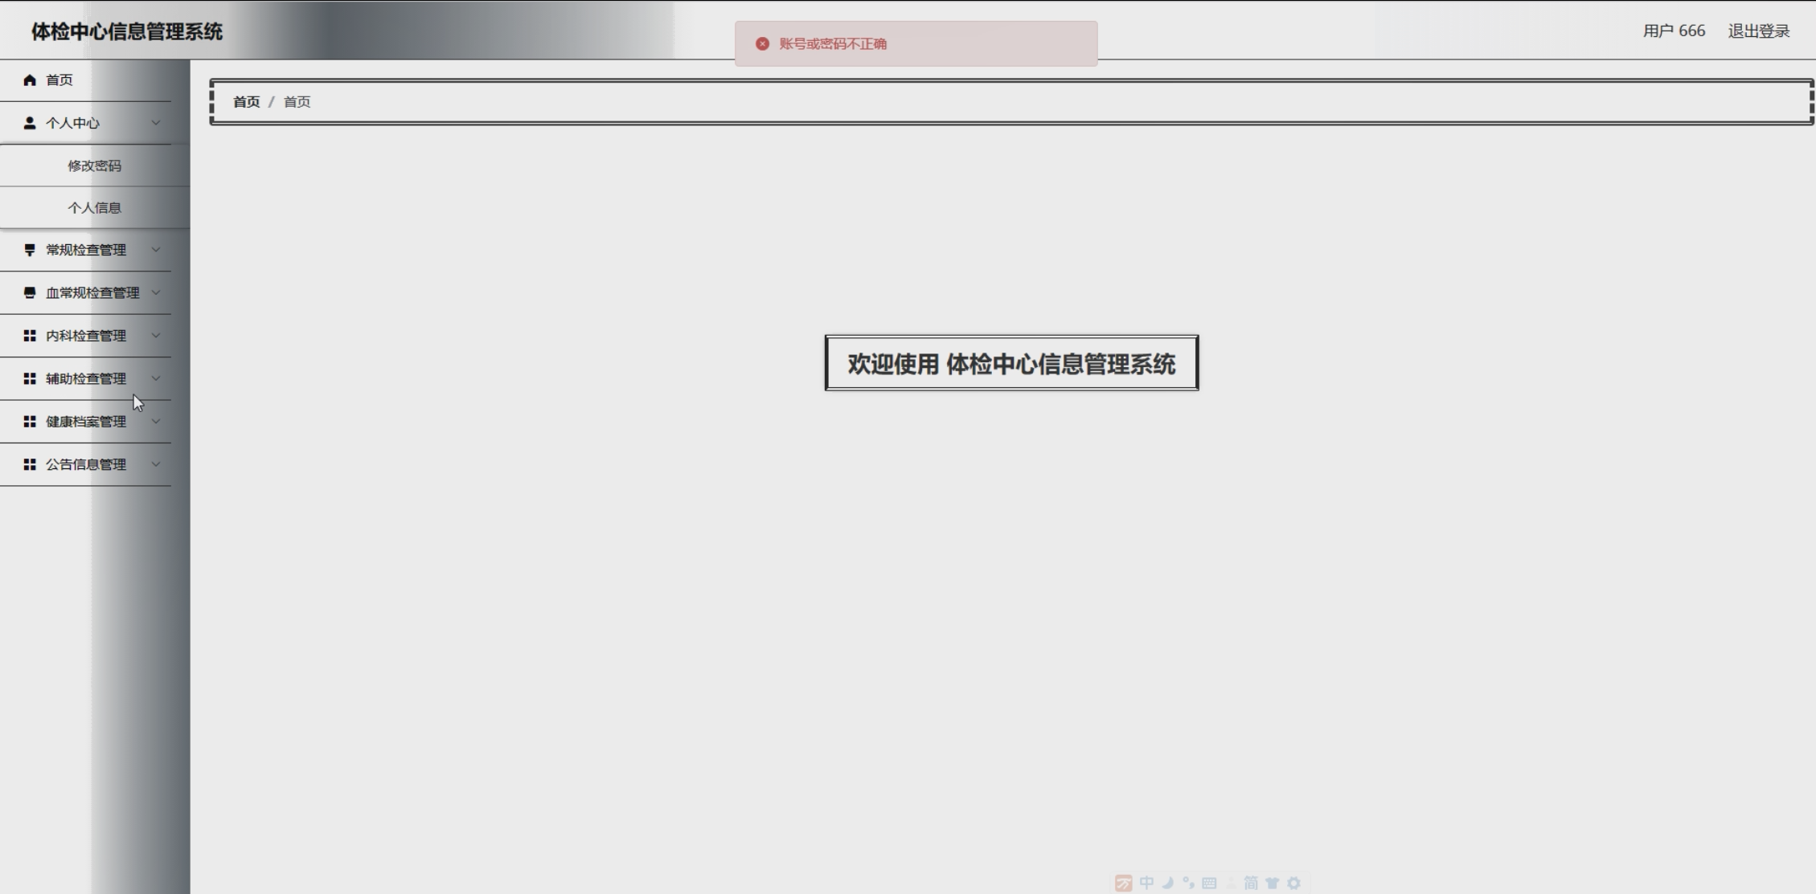Click the 简 simplified Chinese IME icon
This screenshot has width=1816, height=894.
1251,883
